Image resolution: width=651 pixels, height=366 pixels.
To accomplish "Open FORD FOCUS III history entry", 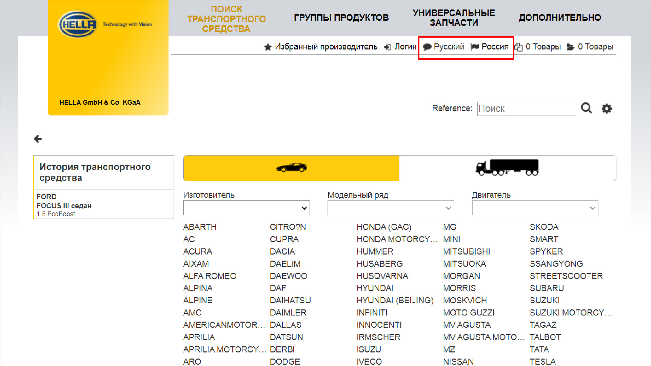I will pyautogui.click(x=64, y=205).
